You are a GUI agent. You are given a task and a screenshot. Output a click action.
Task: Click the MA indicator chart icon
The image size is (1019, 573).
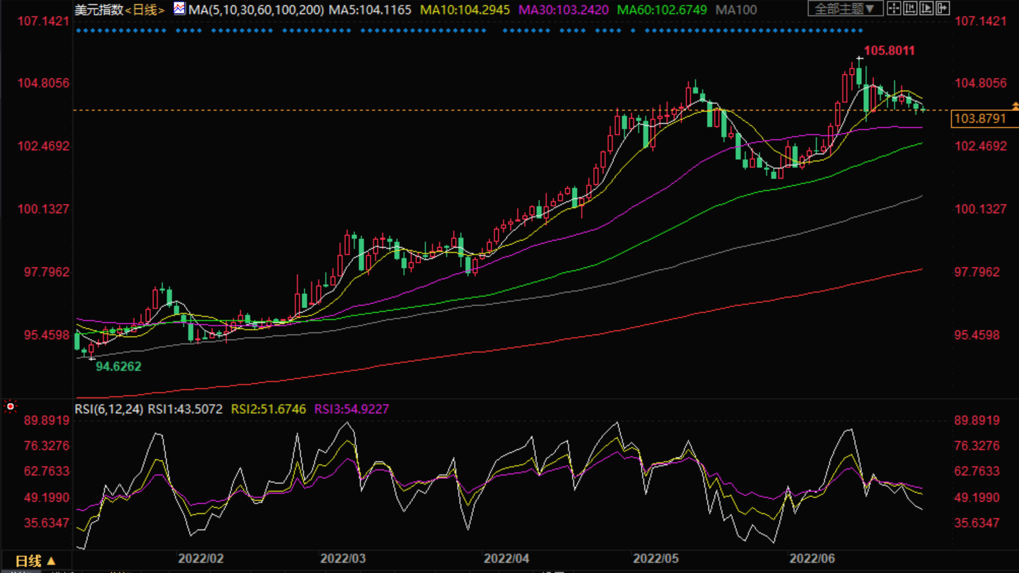pos(179,9)
